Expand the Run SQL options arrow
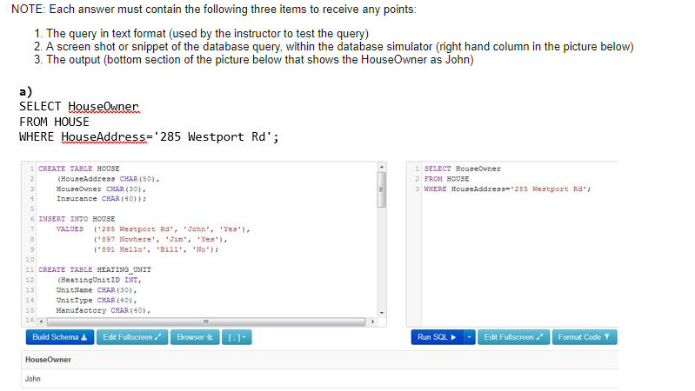The width and height of the screenshot is (695, 391). coord(469,337)
